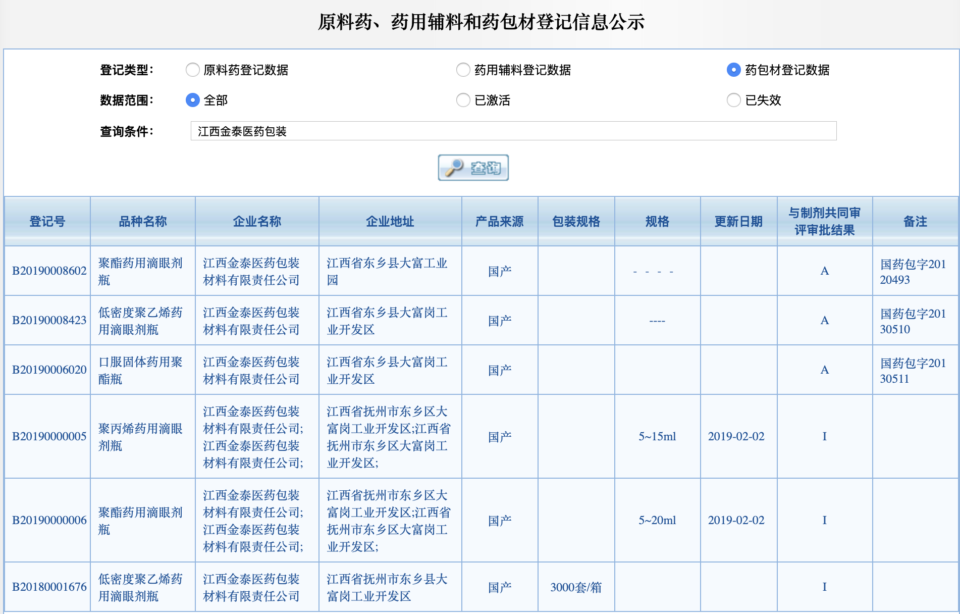Click the 备注 column header
Screen dimensions: 960x614
point(915,221)
